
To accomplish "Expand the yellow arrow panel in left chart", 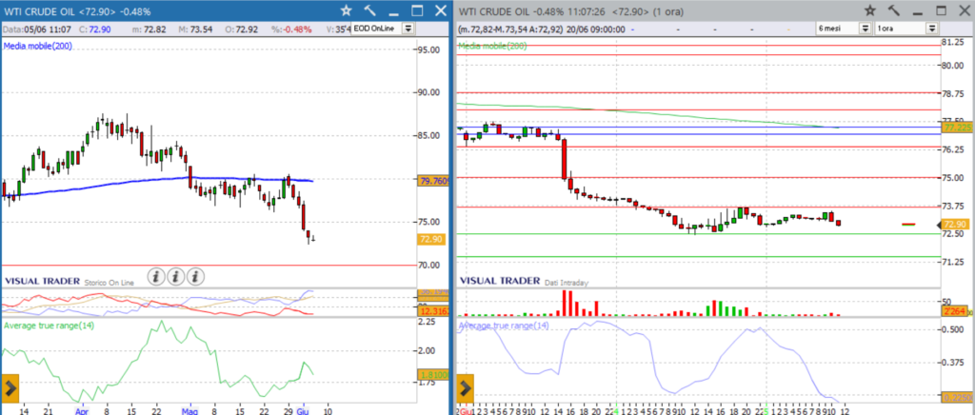I will [x=10, y=389].
